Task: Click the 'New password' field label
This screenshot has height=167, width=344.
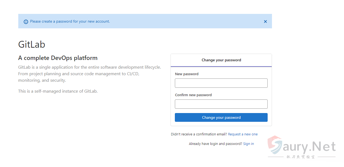Action: [x=187, y=74]
